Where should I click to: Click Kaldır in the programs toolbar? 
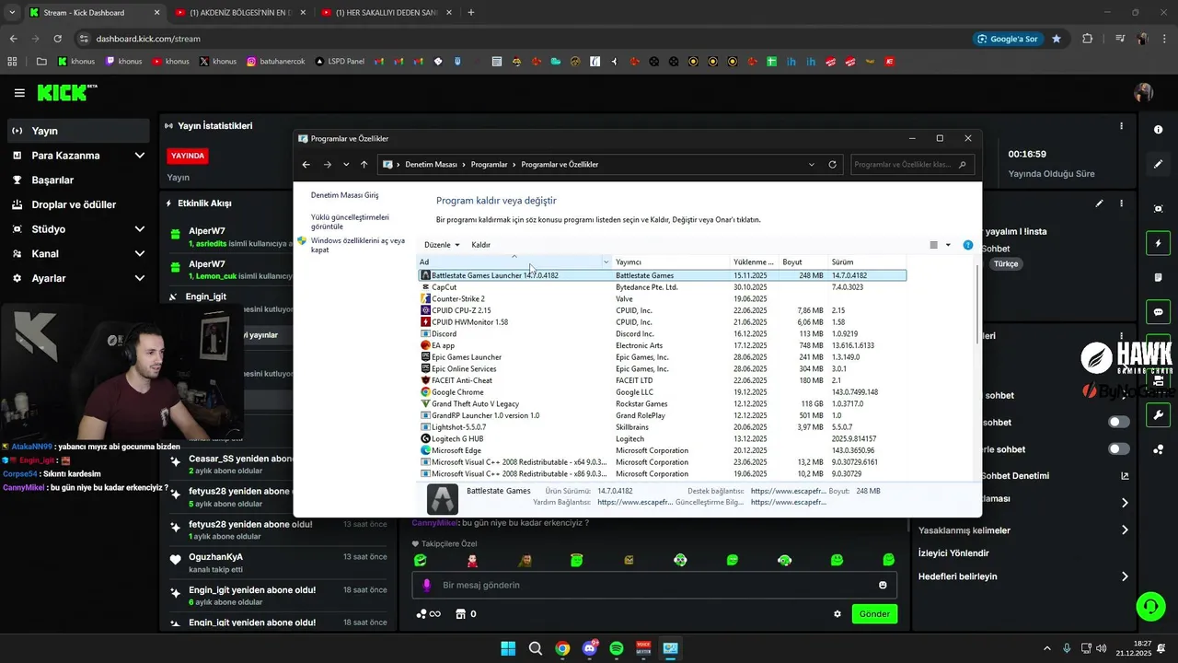481,245
